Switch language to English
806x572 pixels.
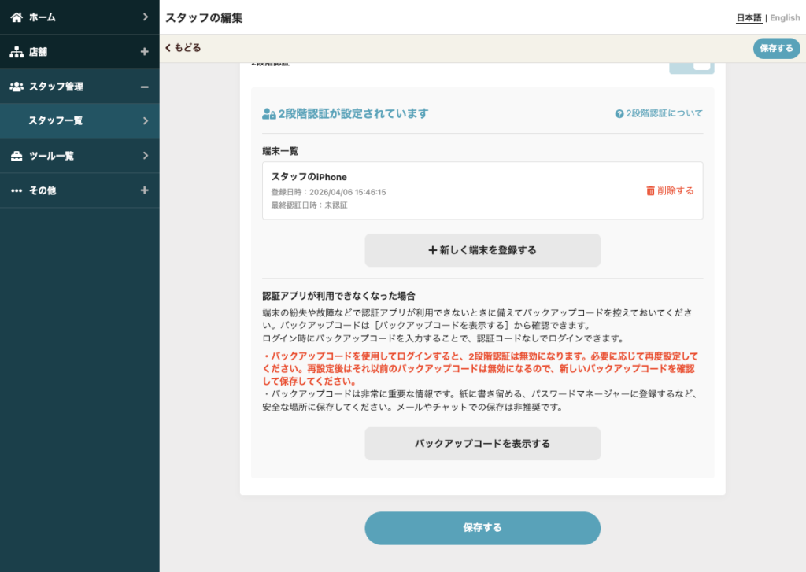785,18
